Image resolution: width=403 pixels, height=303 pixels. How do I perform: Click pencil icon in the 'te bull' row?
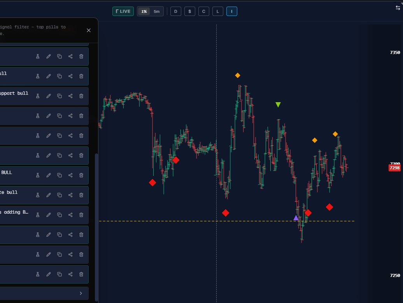click(49, 195)
